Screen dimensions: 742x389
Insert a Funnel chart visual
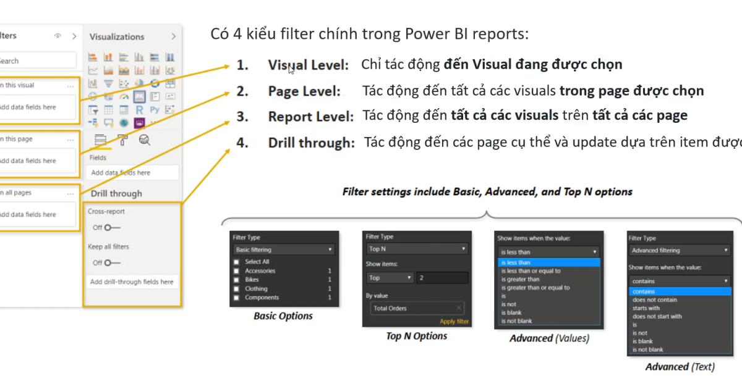click(108, 83)
